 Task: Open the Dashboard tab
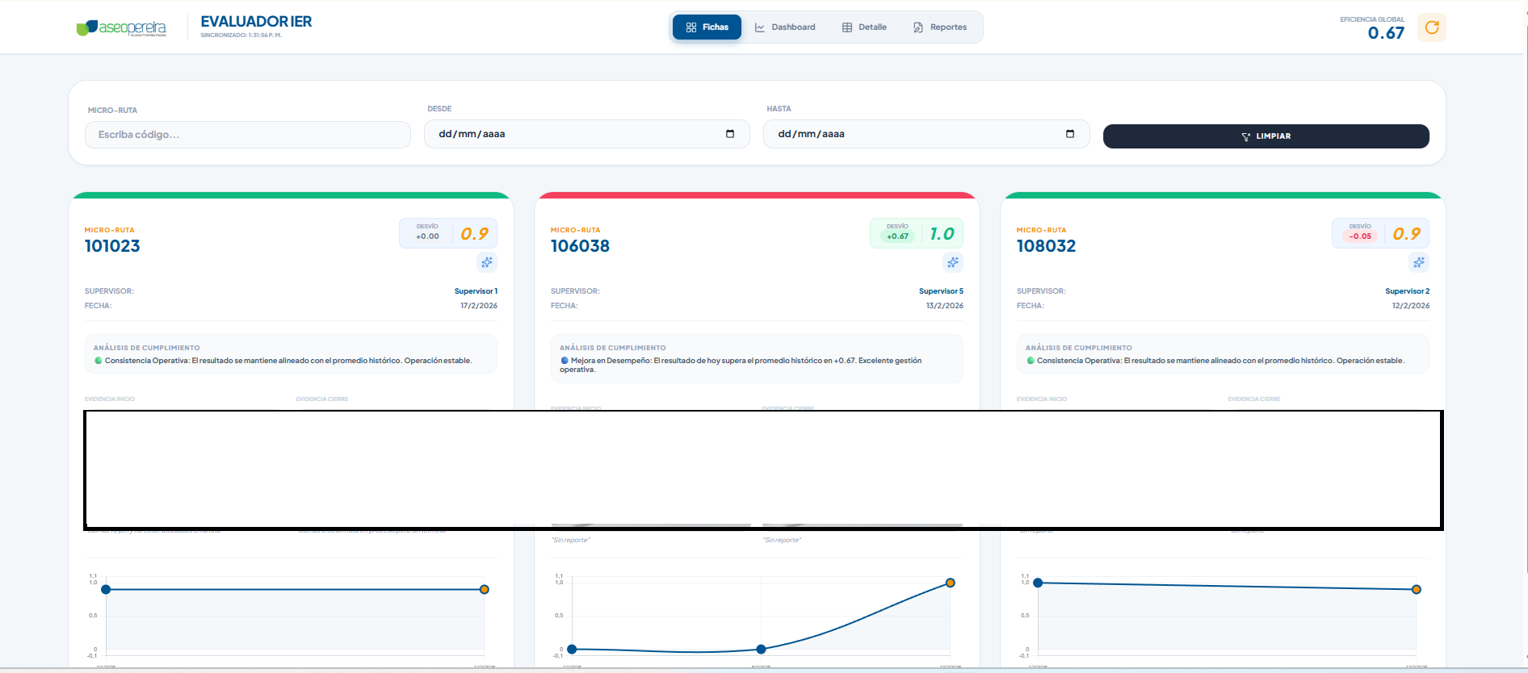(x=785, y=27)
